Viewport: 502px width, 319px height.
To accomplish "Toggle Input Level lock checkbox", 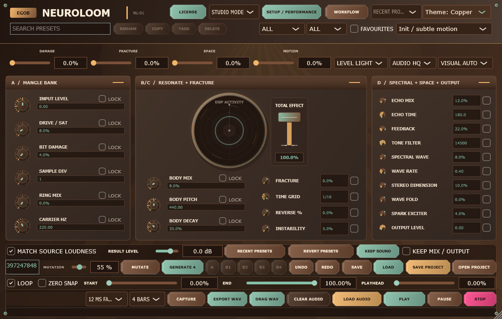I will tap(102, 99).
